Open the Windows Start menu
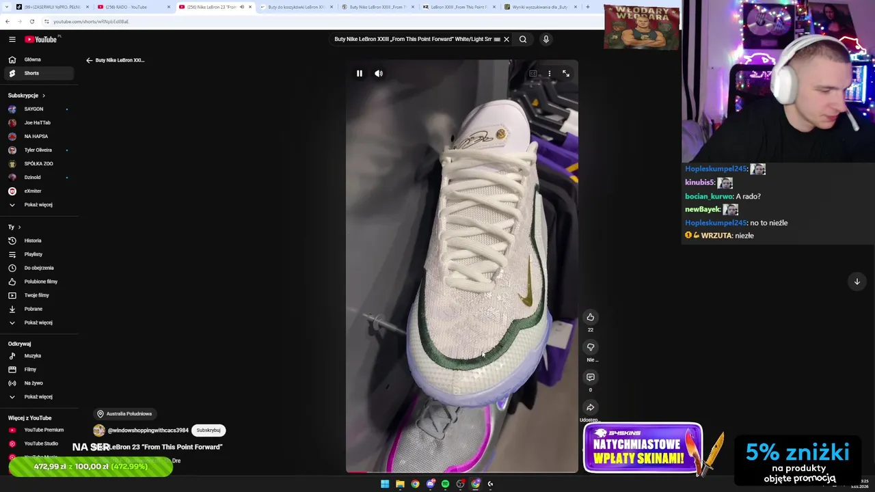Image resolution: width=875 pixels, height=492 pixels. 385,484
